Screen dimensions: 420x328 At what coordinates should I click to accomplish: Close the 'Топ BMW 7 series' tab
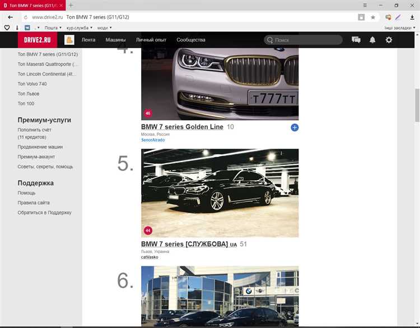[61, 6]
